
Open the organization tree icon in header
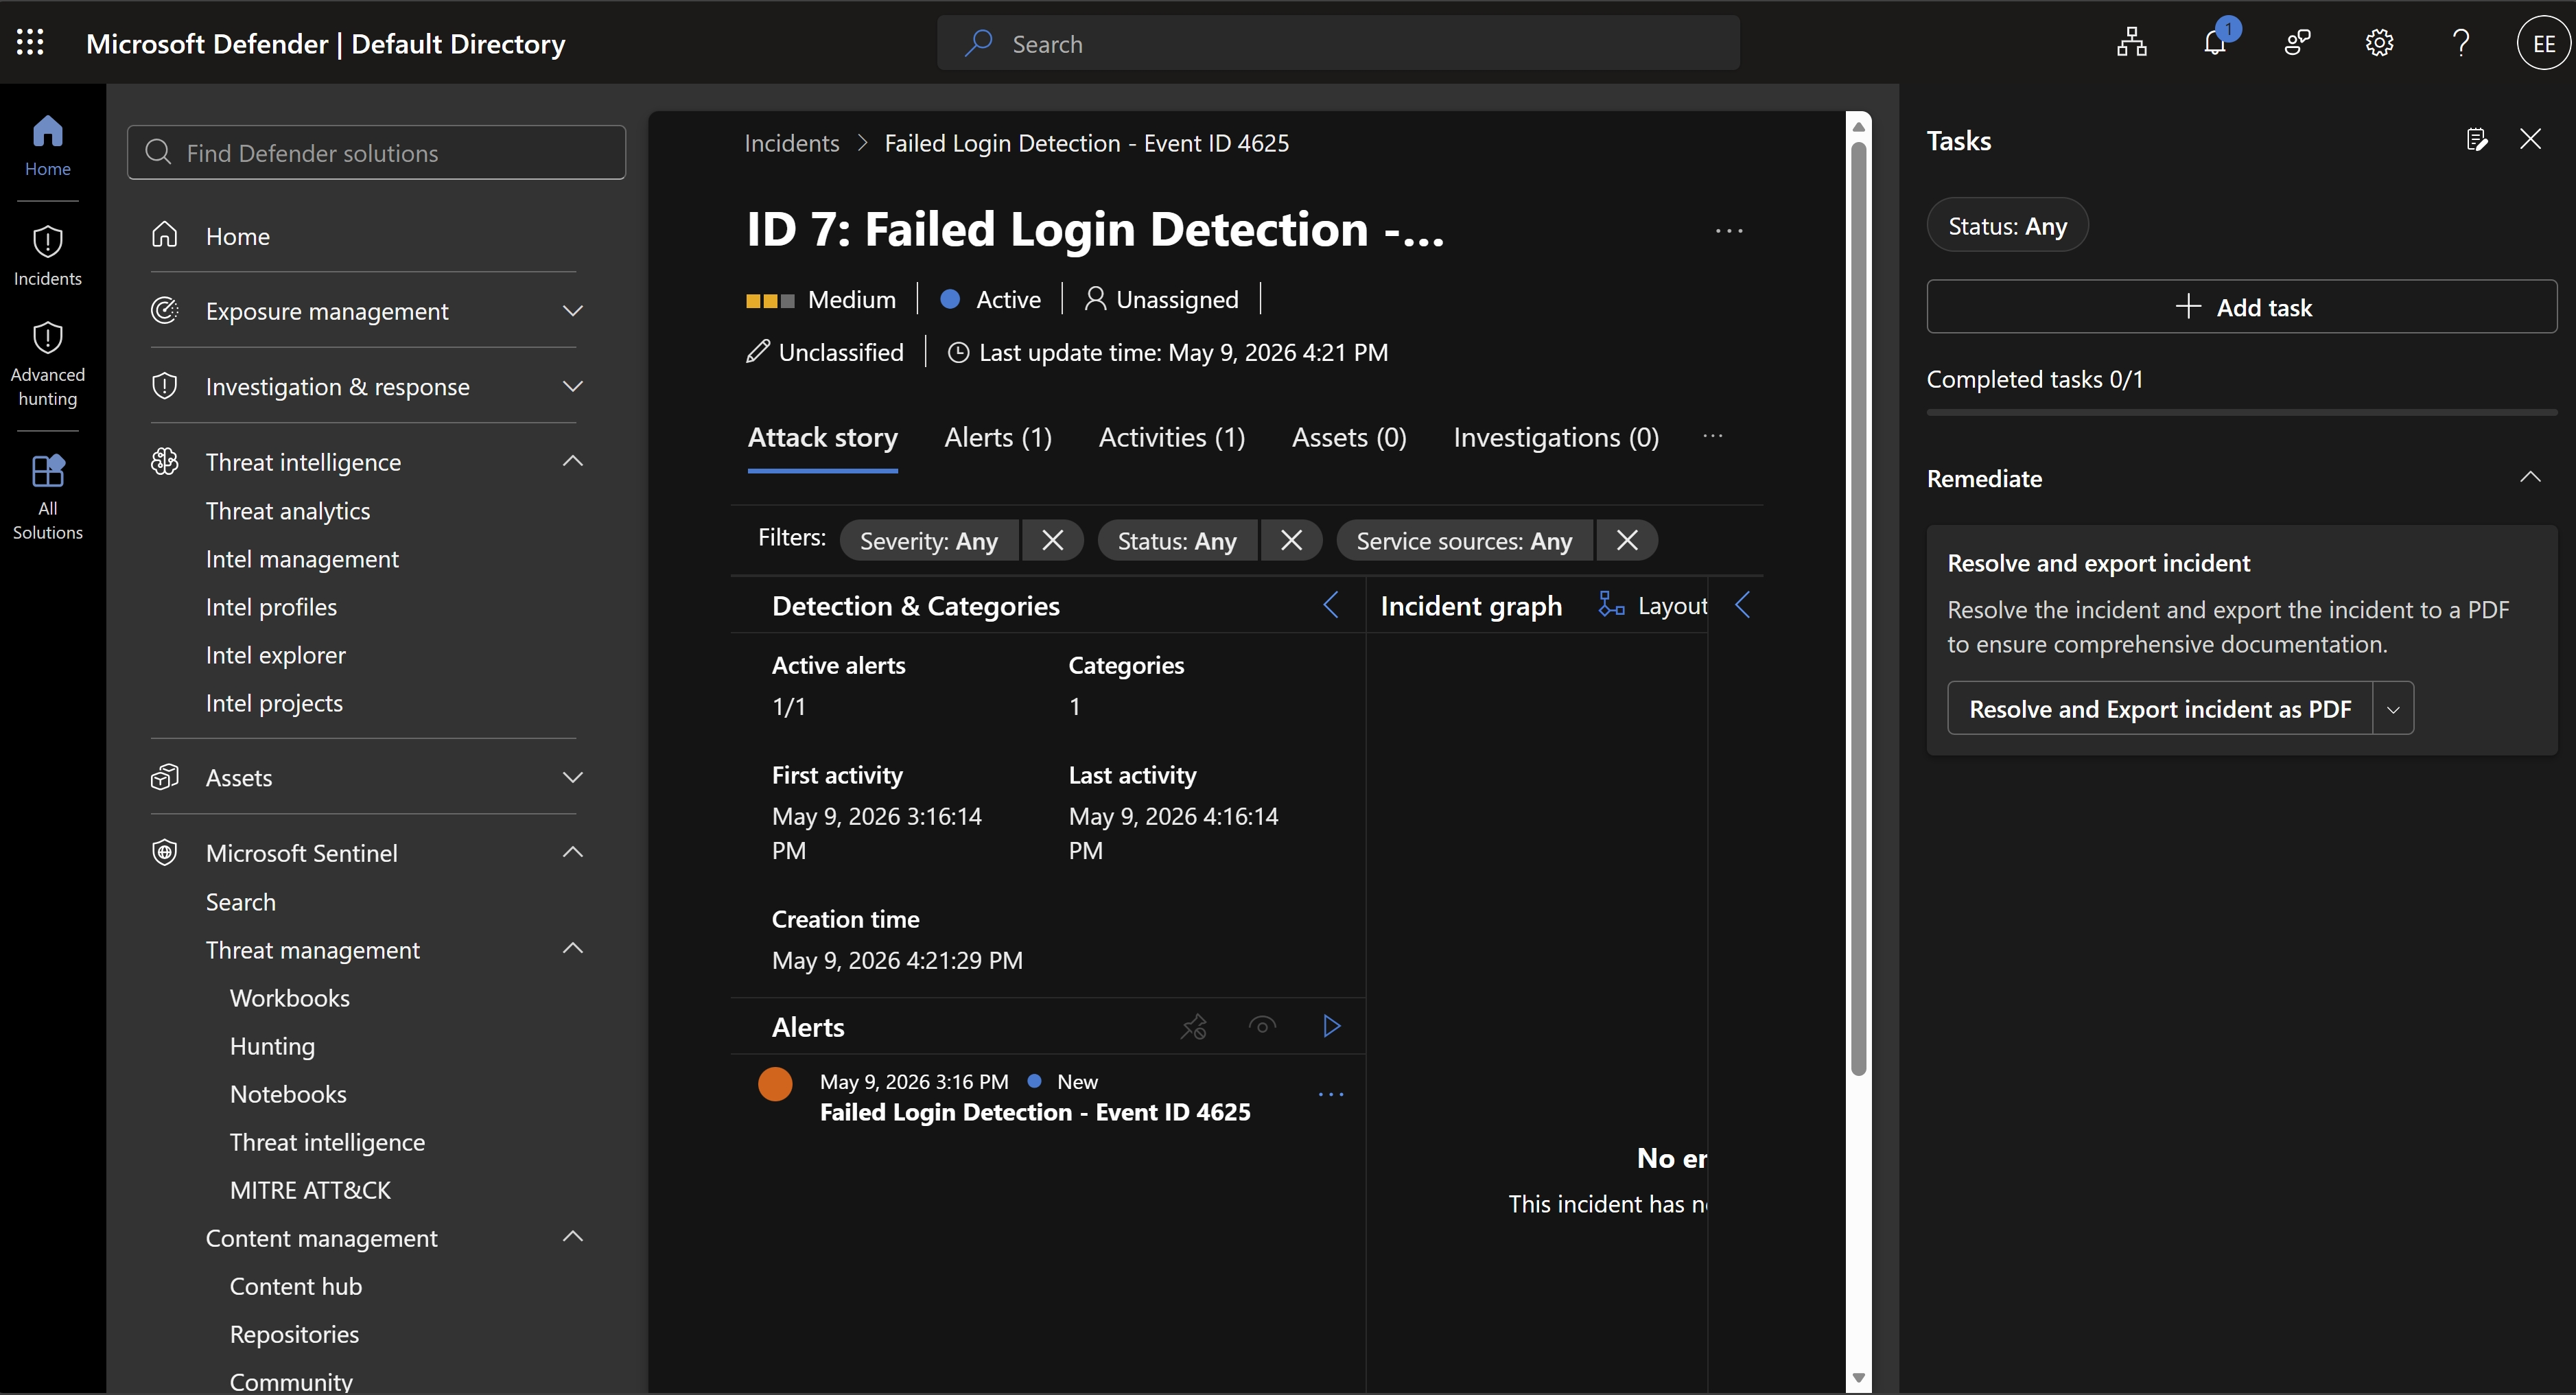[x=2131, y=43]
